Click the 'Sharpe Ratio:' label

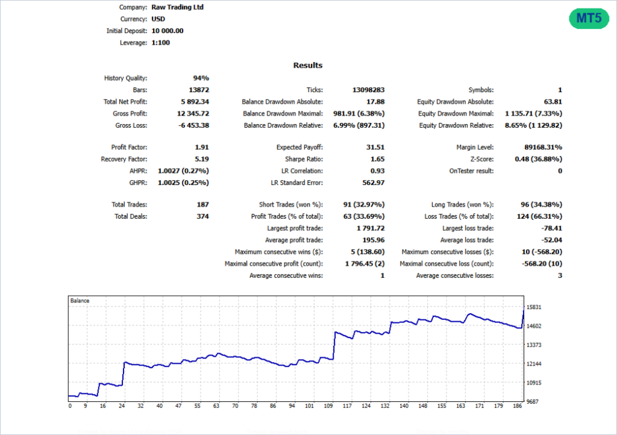tap(304, 159)
